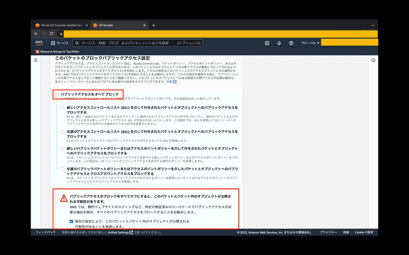Open the CloudShell icon in header

[267, 43]
